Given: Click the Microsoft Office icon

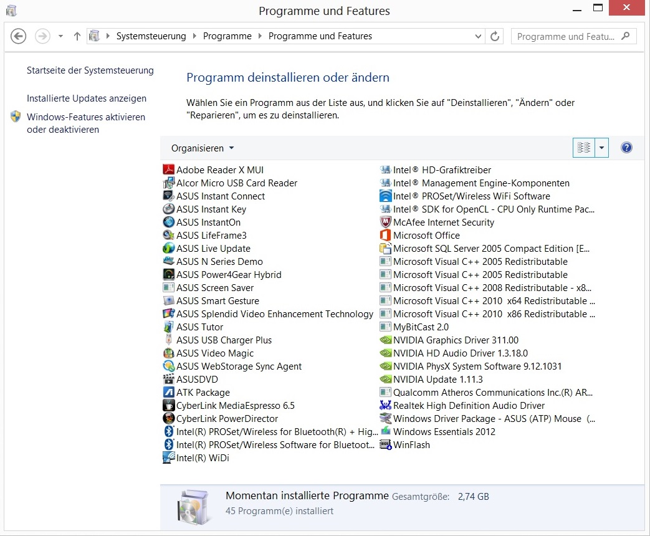Looking at the screenshot, I should pyautogui.click(x=386, y=235).
